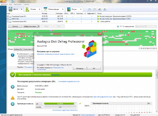Click the info dot beside VSS header
Viewport: 158px width, 116px height.
68,13
